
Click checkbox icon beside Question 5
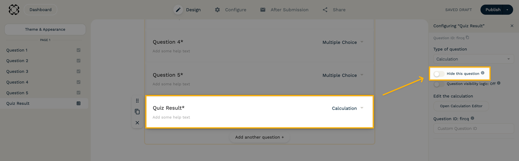(x=79, y=93)
